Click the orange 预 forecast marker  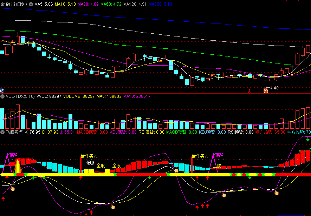pyautogui.click(x=266, y=91)
